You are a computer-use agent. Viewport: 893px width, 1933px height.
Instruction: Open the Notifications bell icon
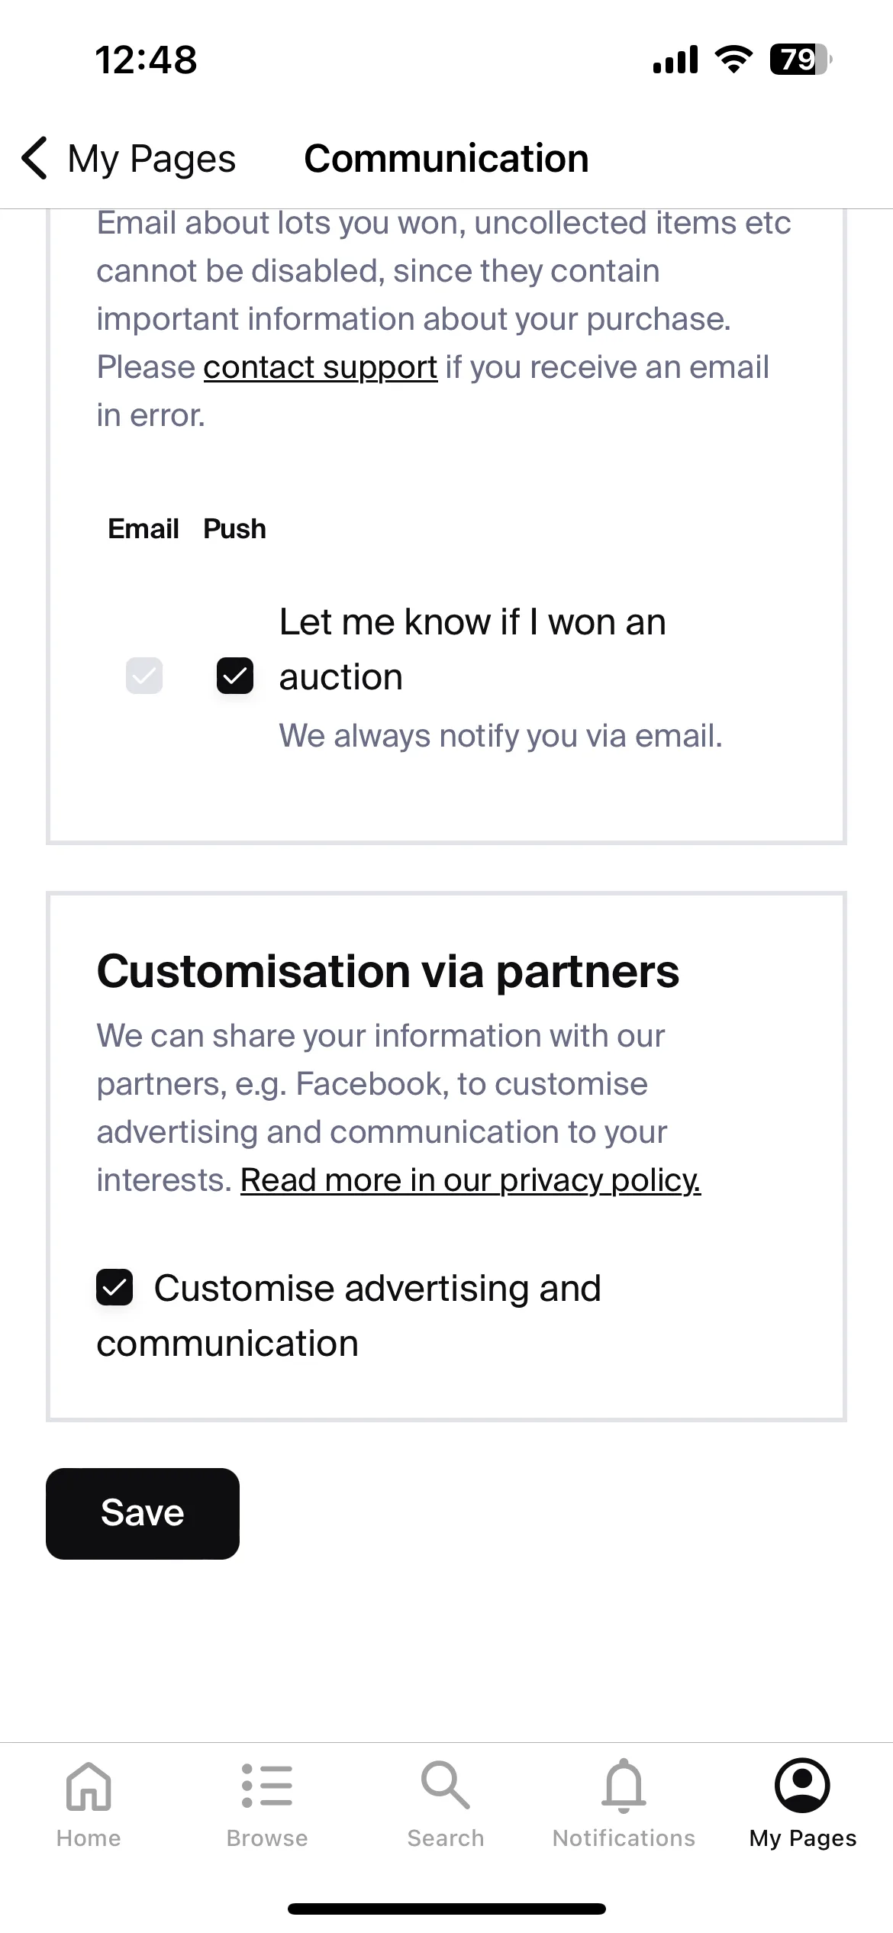624,1786
